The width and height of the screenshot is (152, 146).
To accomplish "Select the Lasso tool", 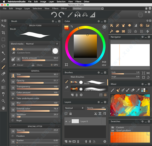I will (3, 46).
